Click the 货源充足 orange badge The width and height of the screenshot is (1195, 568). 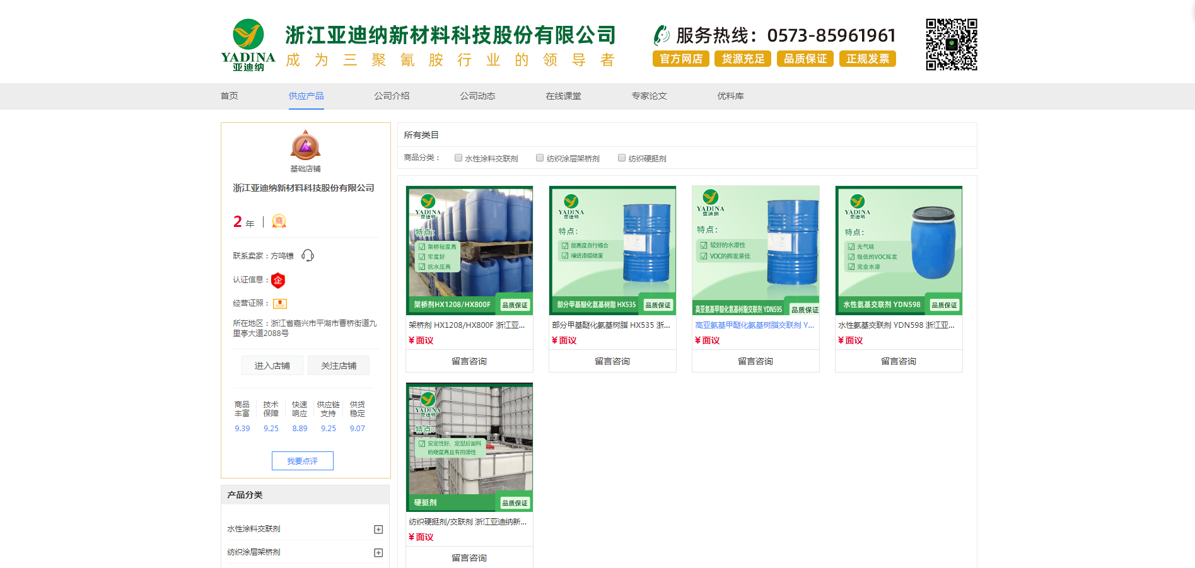pos(743,59)
